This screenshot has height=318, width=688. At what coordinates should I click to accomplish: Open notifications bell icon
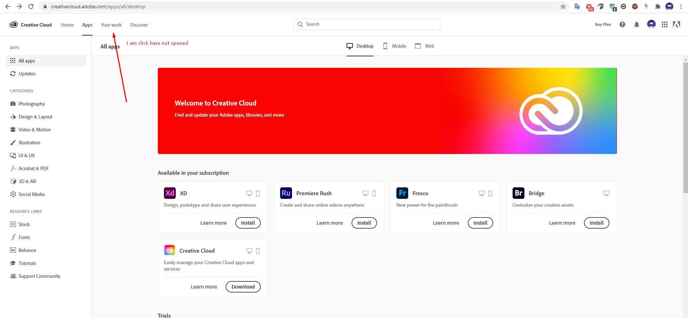coord(637,24)
